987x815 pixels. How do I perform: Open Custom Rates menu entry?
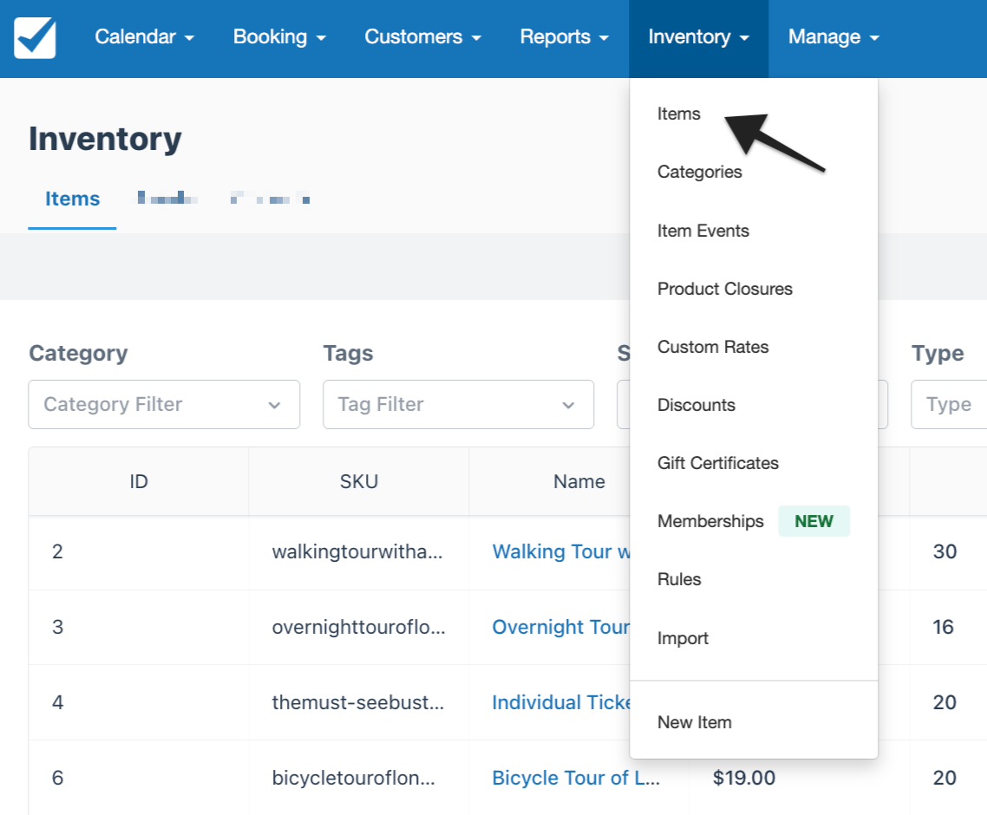click(x=713, y=347)
